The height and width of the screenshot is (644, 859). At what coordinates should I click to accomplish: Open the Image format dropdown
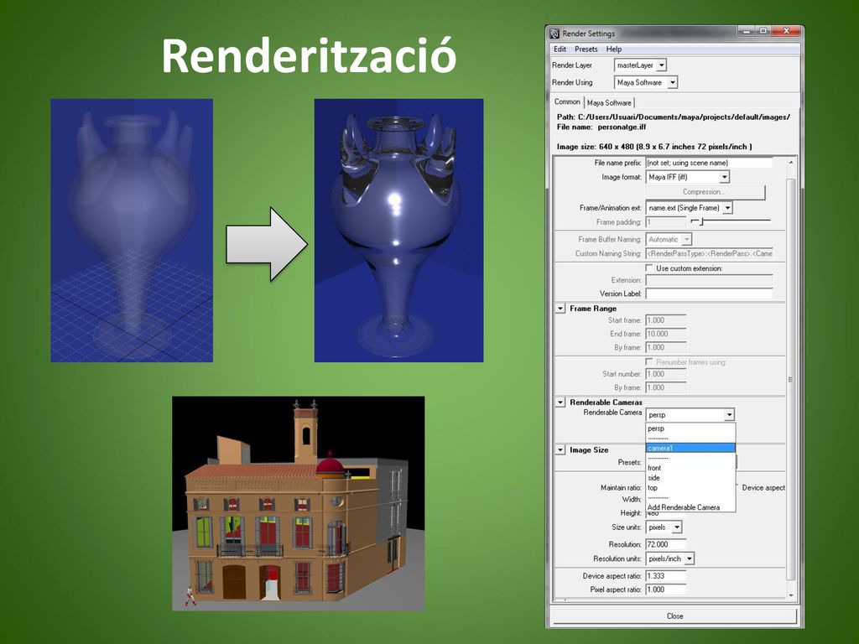[x=688, y=177]
